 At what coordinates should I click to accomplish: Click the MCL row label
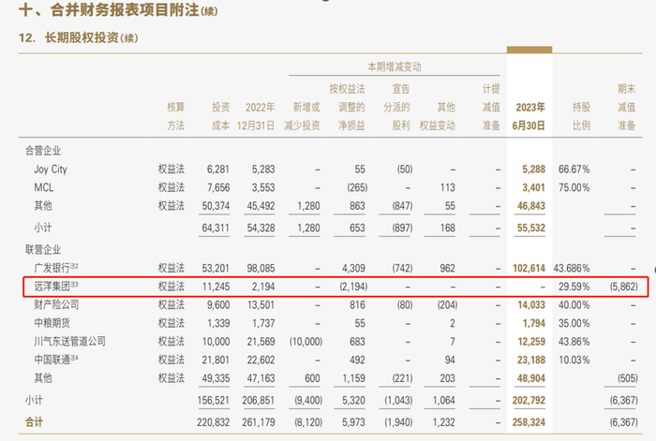tap(44, 187)
